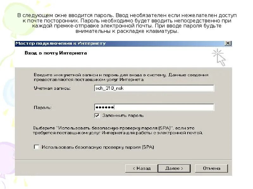The image size is (253, 189).
Task: Focus the Учетная запись input field
Action: coord(154,88)
